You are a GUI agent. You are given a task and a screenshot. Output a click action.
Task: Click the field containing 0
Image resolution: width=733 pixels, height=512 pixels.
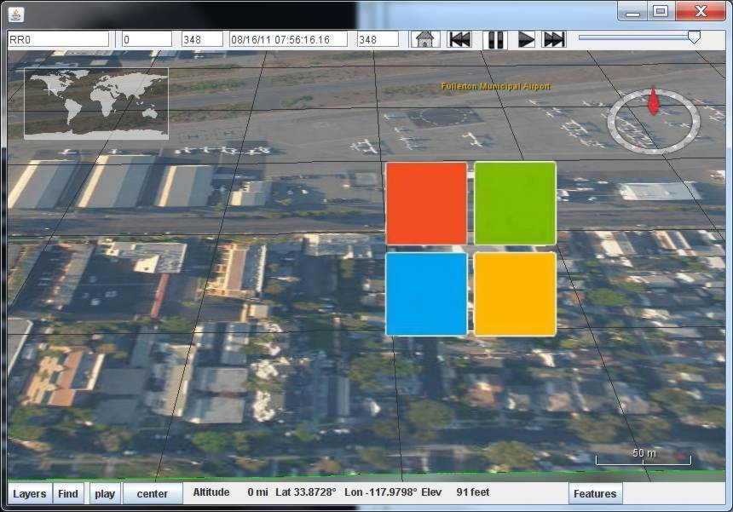point(147,39)
